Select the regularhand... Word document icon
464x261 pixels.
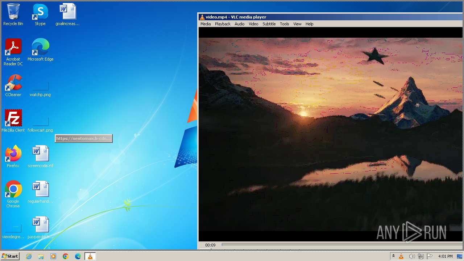click(40, 192)
